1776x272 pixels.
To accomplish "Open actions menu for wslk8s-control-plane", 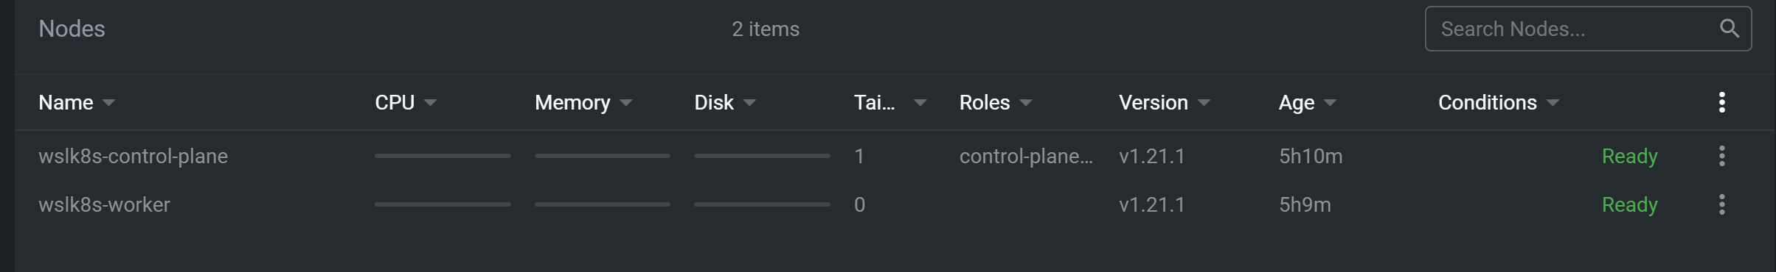I will point(1721,156).
